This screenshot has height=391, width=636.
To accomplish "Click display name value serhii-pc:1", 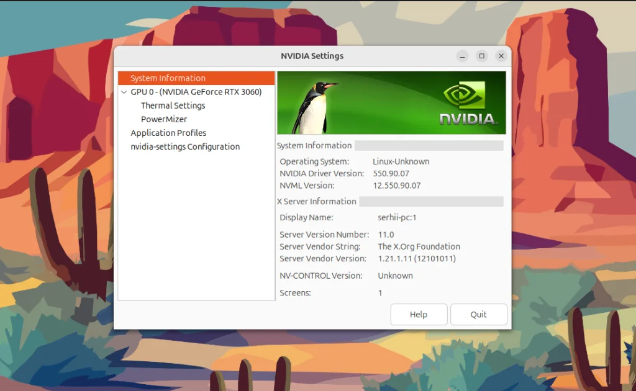I will (397, 218).
